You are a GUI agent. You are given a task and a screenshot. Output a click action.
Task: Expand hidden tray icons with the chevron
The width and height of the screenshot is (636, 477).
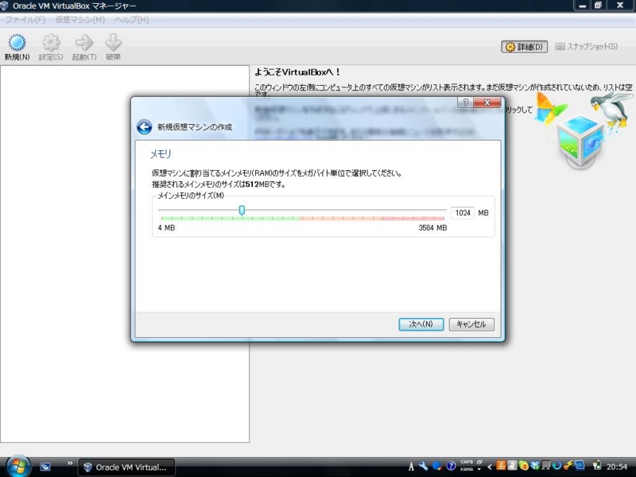[x=490, y=467]
